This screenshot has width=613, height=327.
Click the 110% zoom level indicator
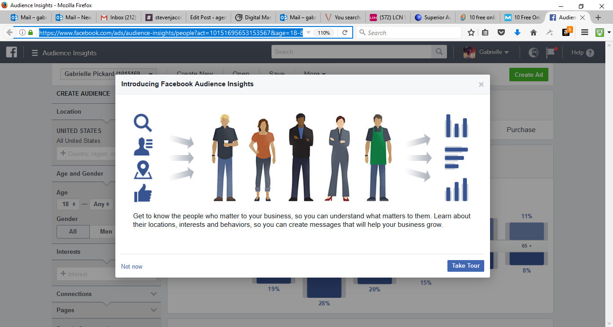click(x=324, y=33)
